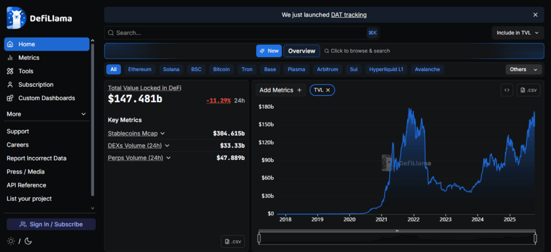
Task: Remove the TVL metric chip
Action: [328, 90]
